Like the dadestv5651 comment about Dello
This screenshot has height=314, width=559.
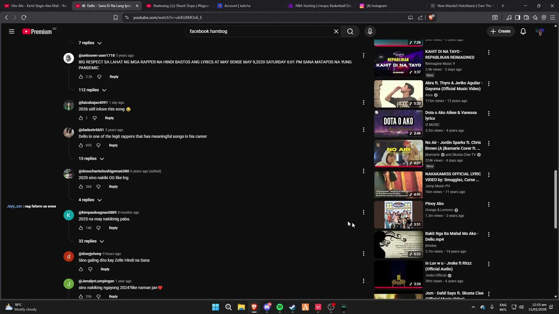pyautogui.click(x=81, y=145)
